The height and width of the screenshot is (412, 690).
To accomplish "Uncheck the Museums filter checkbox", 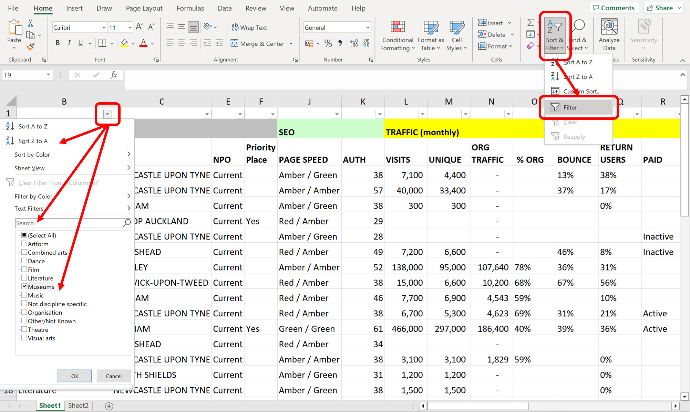I will pyautogui.click(x=24, y=286).
